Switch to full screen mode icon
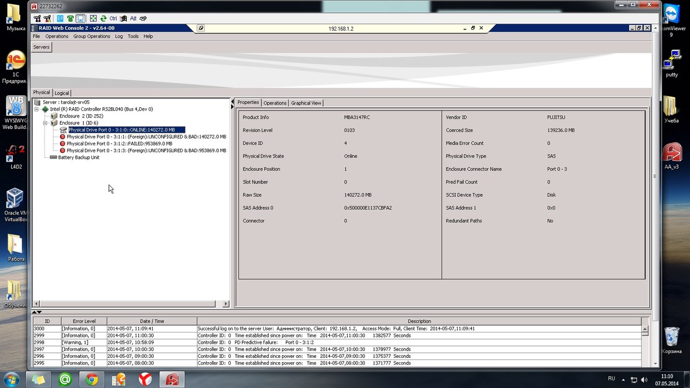 93,18
